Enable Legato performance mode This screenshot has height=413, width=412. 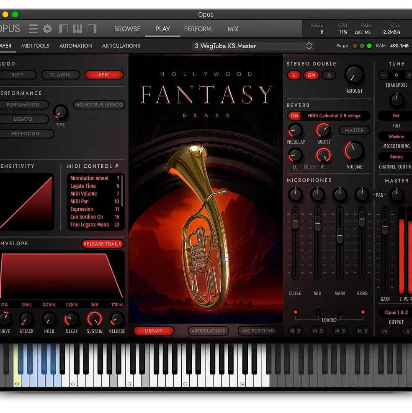click(23, 119)
